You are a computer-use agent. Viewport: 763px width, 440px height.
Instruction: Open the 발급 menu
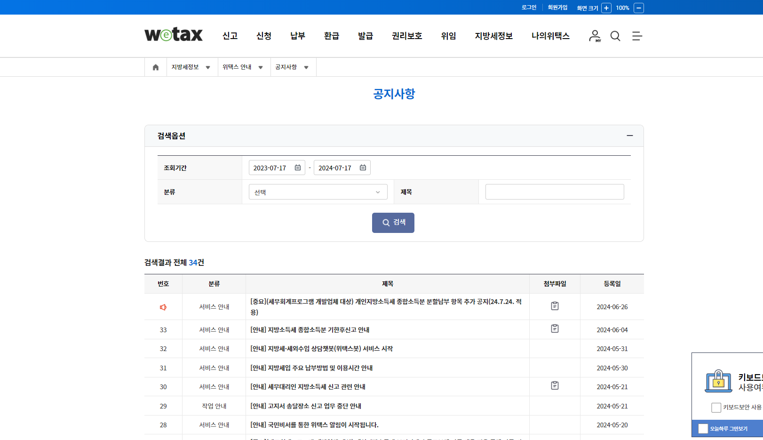(366, 36)
